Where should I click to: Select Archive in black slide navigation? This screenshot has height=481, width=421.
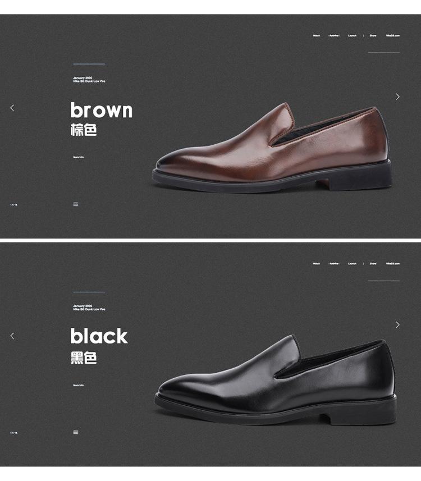[x=334, y=263]
